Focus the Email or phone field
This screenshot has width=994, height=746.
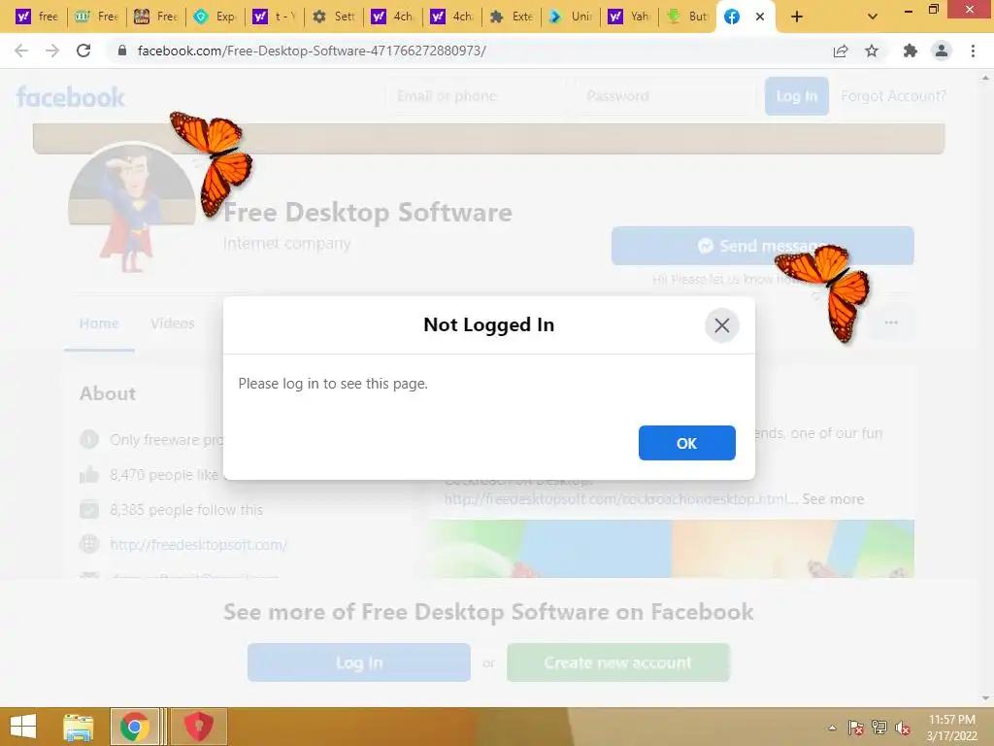pyautogui.click(x=474, y=96)
